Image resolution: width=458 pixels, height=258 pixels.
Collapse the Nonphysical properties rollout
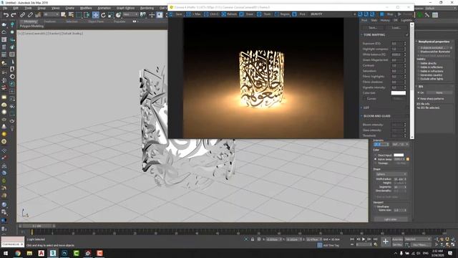point(434,42)
